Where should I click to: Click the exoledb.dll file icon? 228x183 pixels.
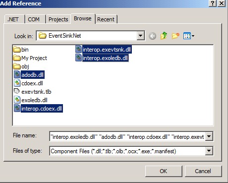point(17,100)
